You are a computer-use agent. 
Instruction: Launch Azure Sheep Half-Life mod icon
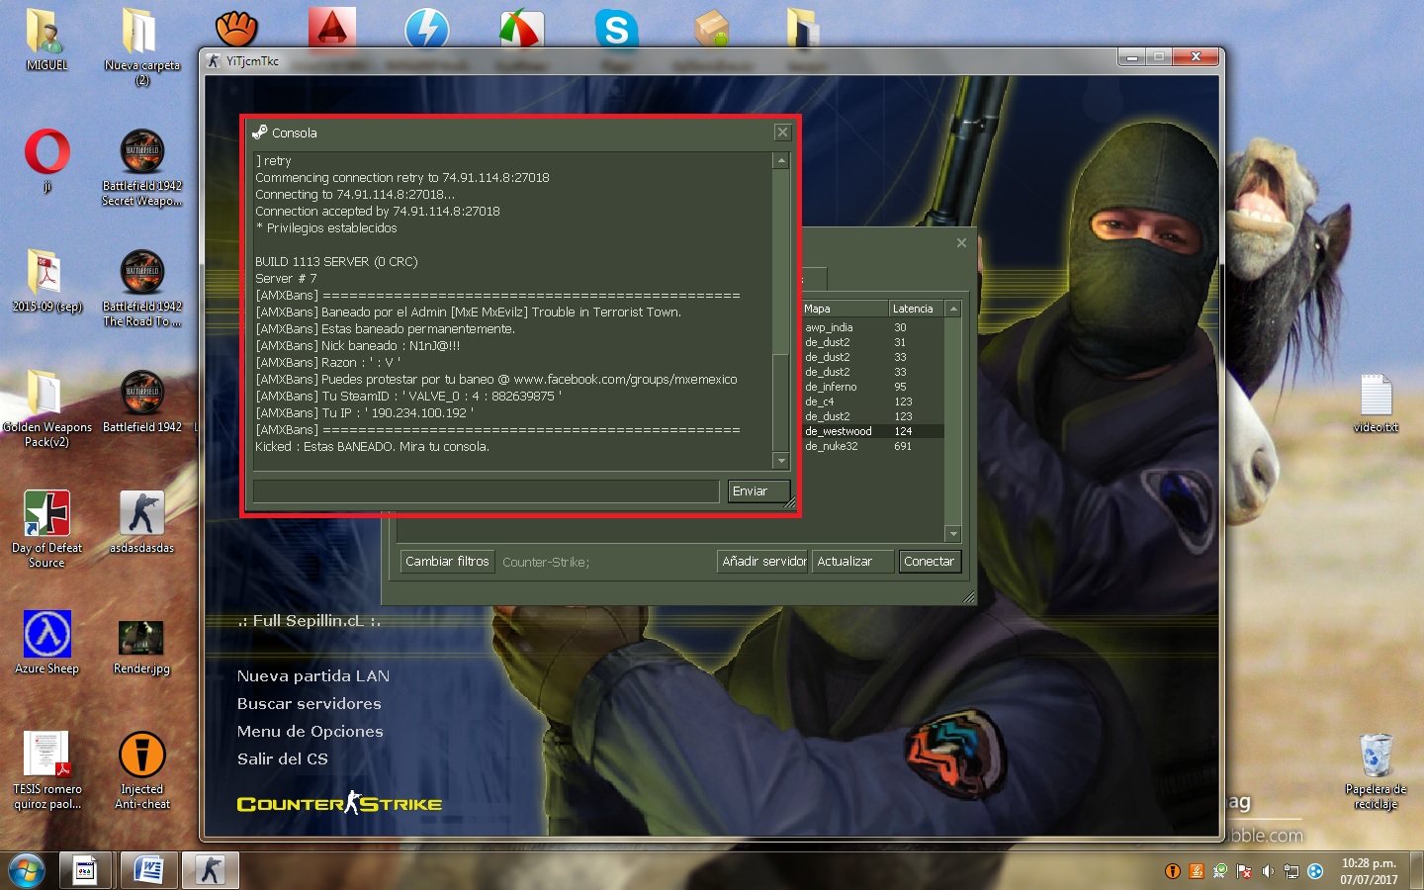click(x=46, y=642)
